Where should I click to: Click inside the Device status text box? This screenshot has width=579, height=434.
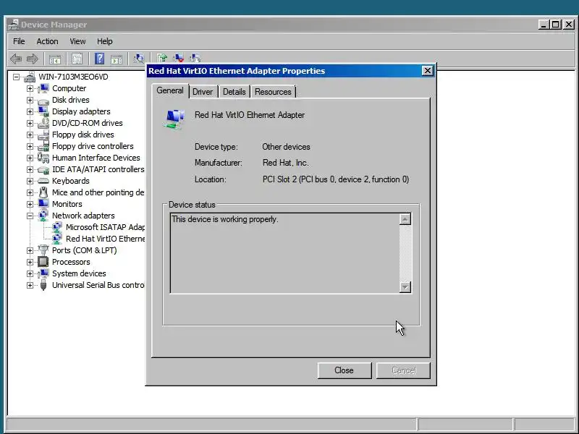point(284,253)
